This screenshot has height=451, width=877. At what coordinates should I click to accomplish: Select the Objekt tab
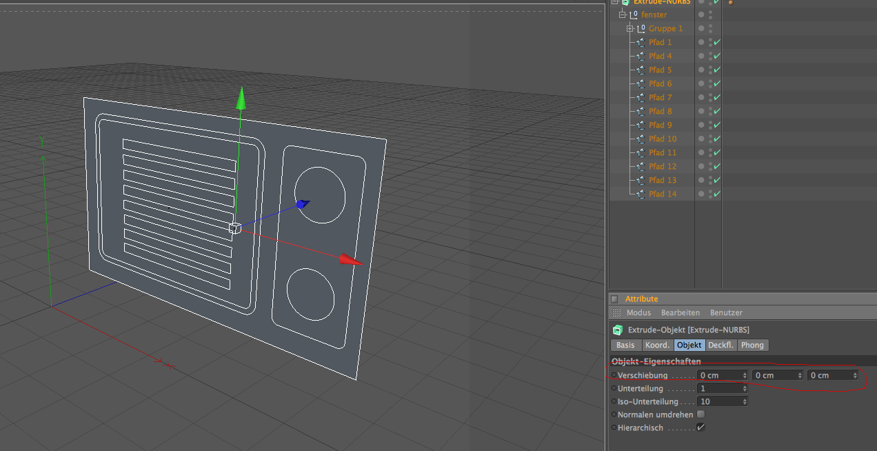(689, 345)
